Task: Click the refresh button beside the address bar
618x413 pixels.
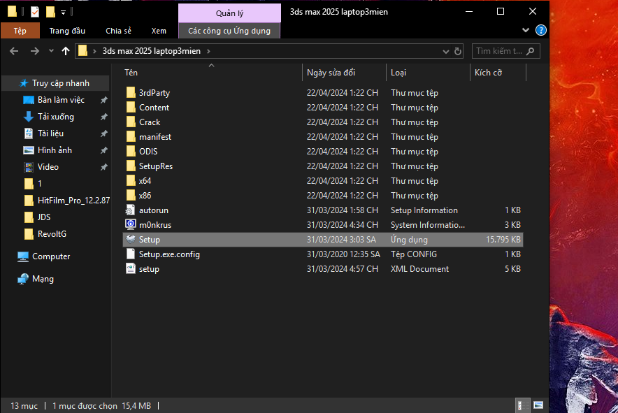Action: pos(458,51)
